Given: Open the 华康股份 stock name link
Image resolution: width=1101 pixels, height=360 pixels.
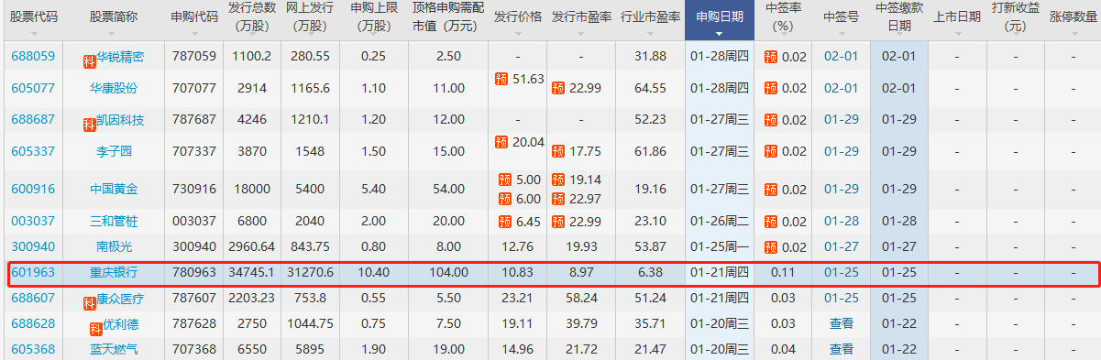Looking at the screenshot, I should pyautogui.click(x=114, y=89).
